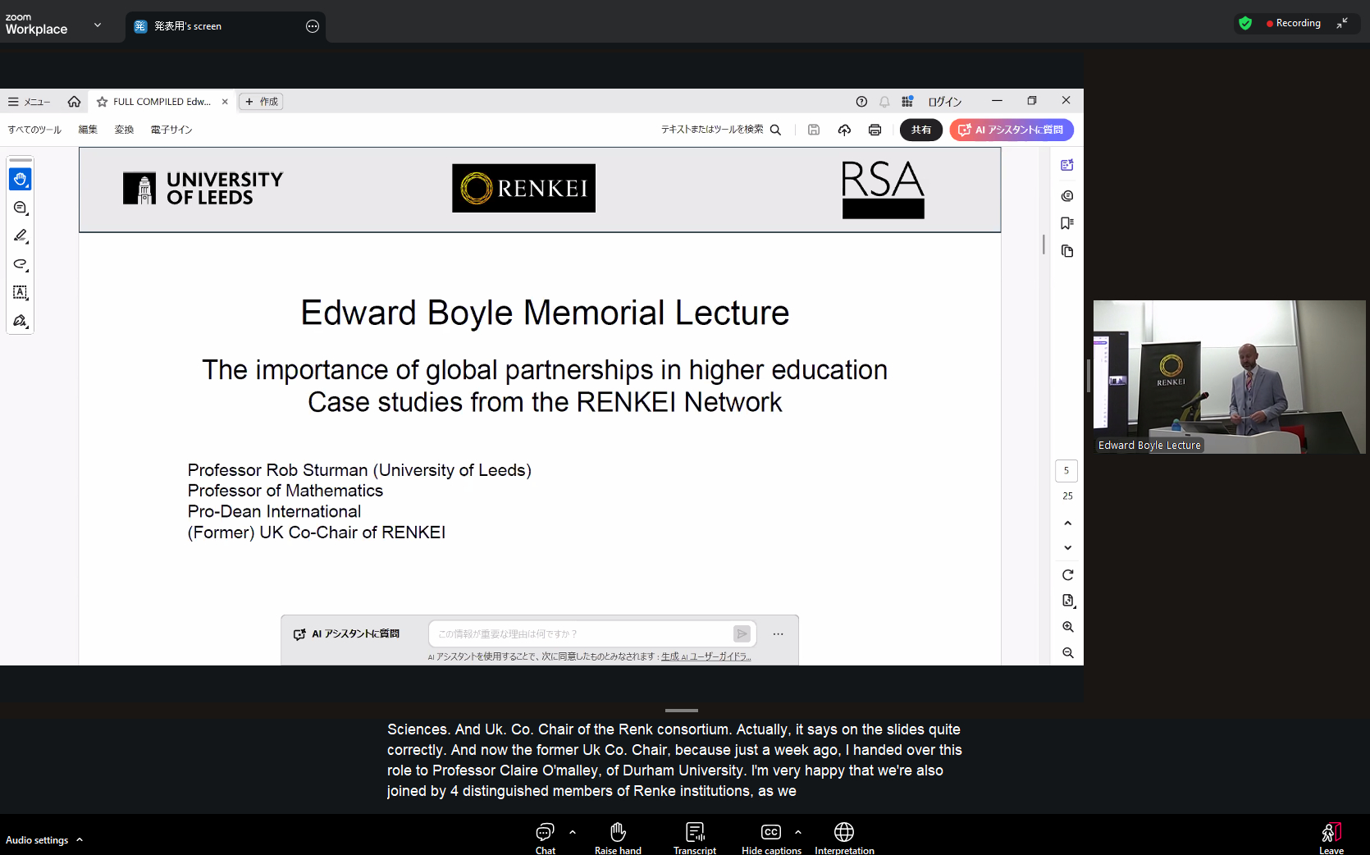Click the Raise hand icon

pyautogui.click(x=618, y=832)
